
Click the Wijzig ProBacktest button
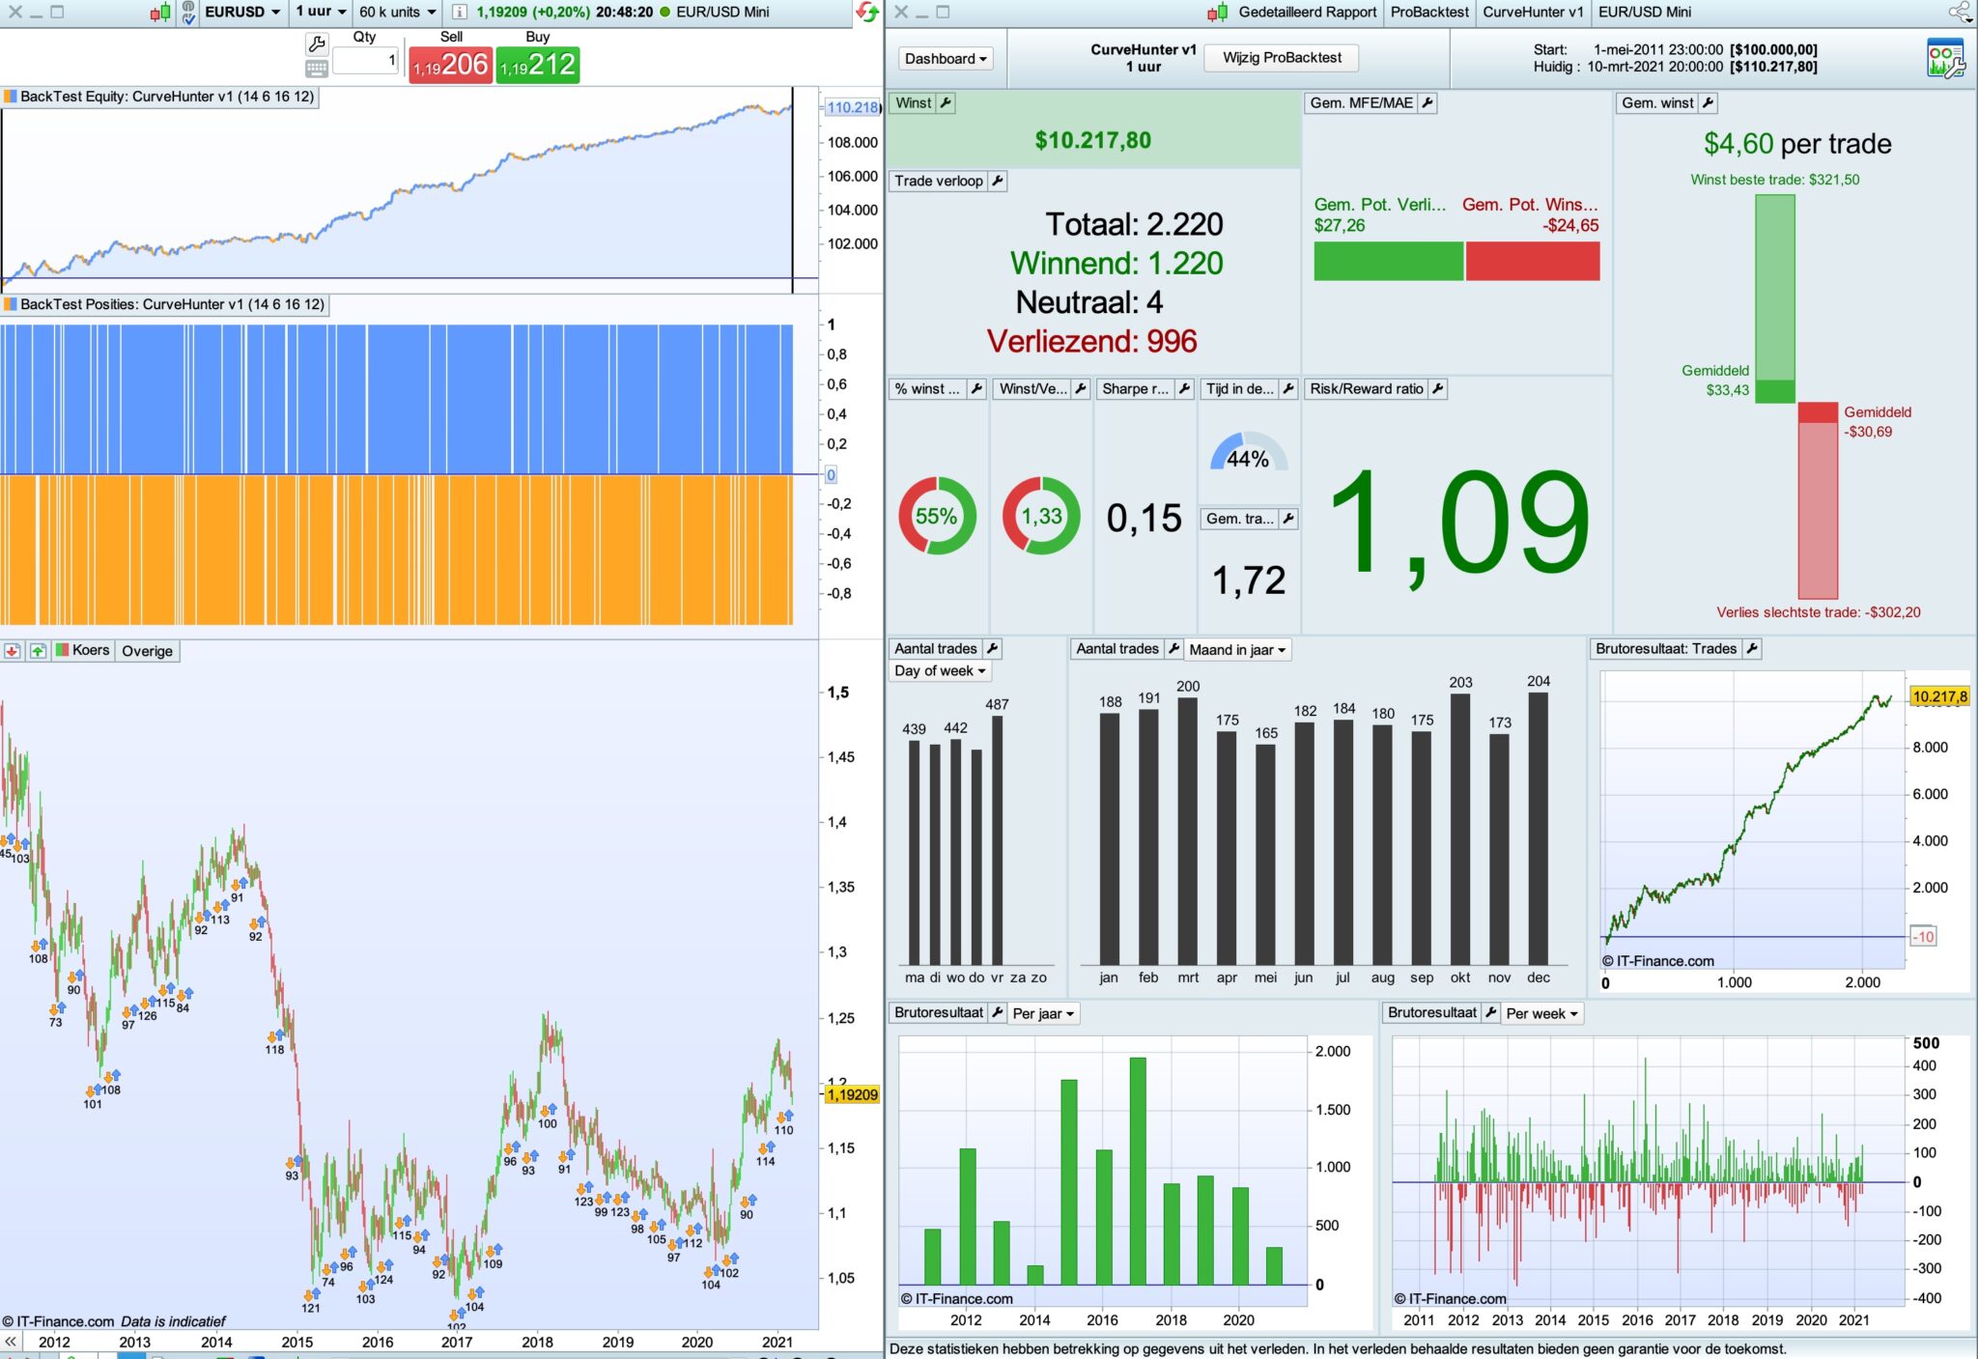(1282, 58)
